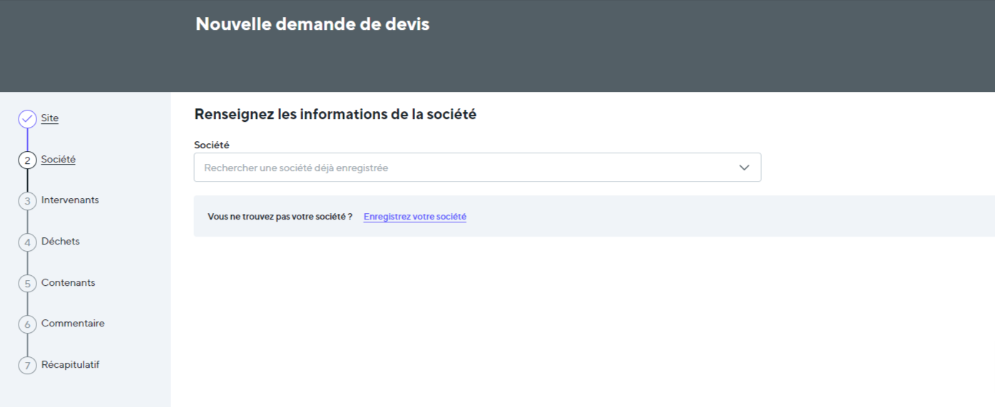Screen dimensions: 995x407
Task: Click the step 5 circle icon
Action: (x=27, y=284)
